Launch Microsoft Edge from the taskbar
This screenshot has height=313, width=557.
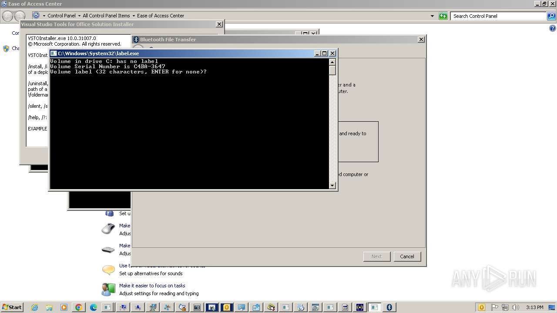tap(94, 307)
